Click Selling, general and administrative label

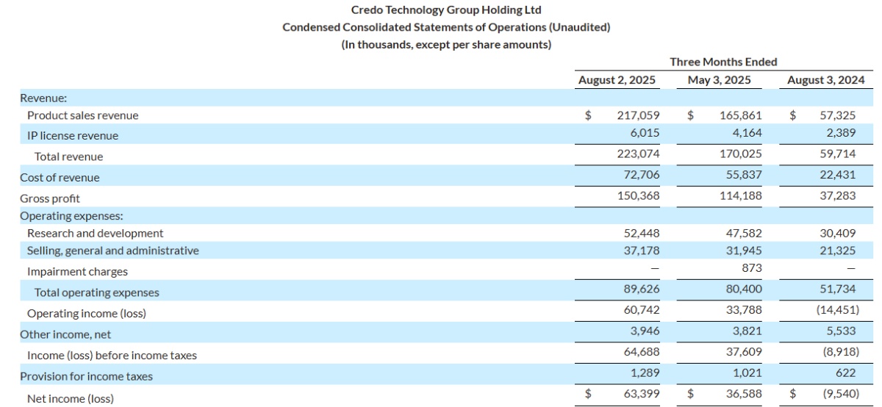click(112, 251)
